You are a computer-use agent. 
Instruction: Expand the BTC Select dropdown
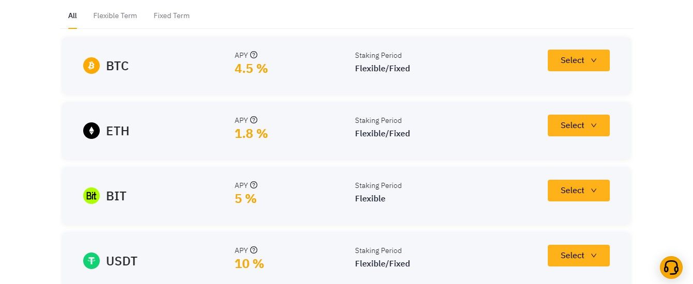point(578,60)
